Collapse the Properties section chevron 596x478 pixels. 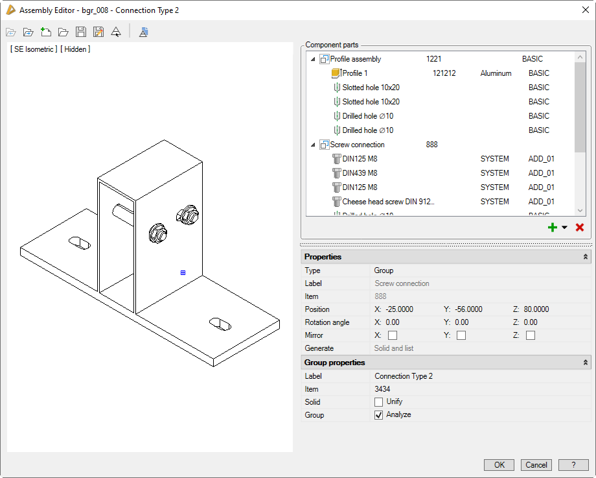(586, 257)
